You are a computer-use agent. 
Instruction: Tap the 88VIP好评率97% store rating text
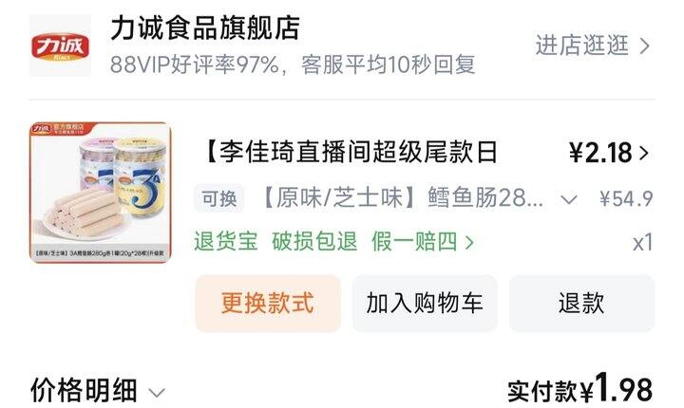tap(195, 65)
